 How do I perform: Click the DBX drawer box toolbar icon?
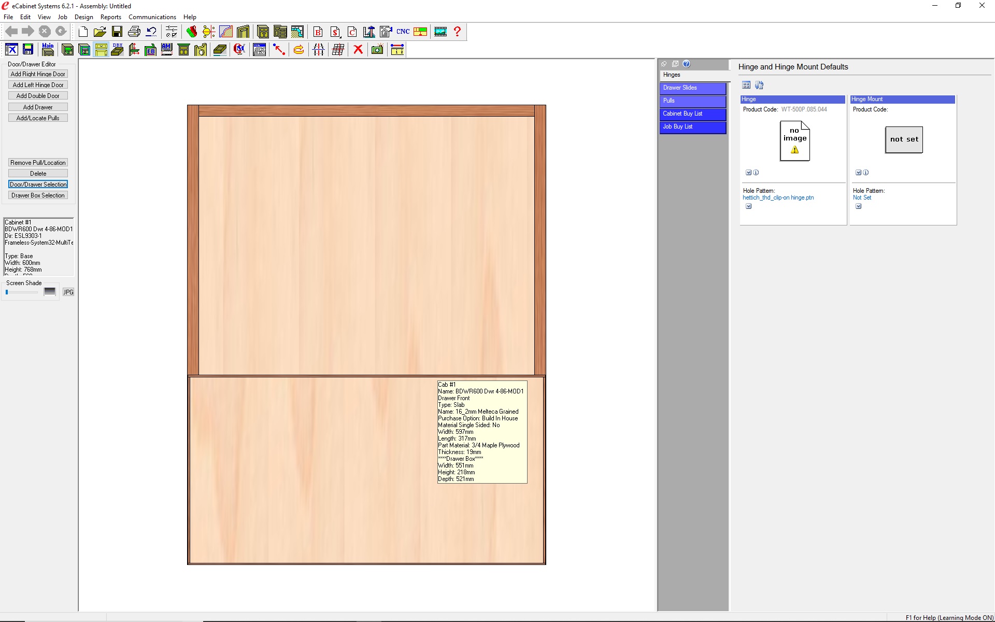tap(118, 50)
